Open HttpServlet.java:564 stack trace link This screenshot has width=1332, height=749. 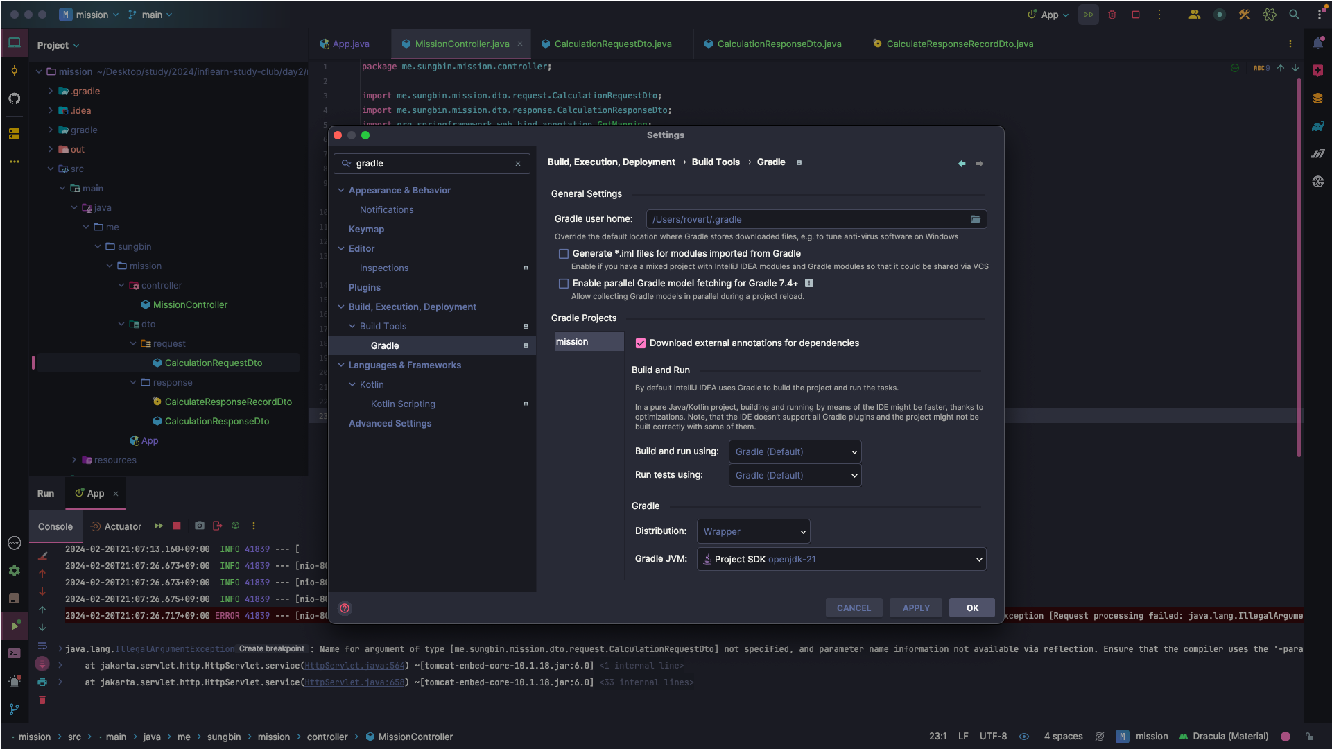[x=354, y=666]
